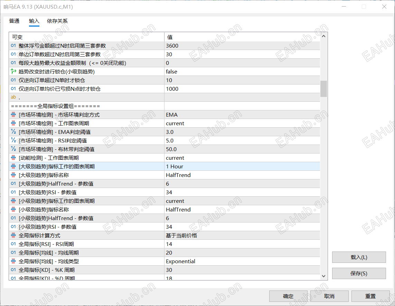Click the value 14 of RSI周期
395x306 pixels.
tap(242, 244)
